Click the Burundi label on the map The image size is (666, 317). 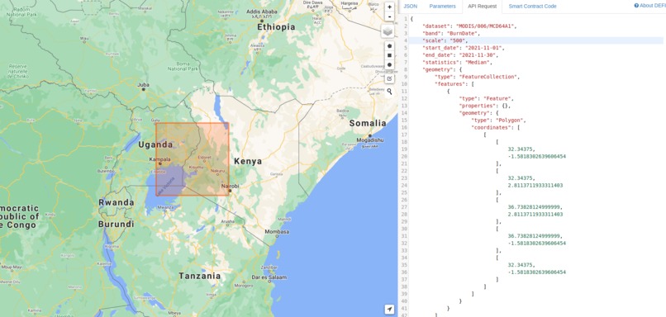click(x=116, y=224)
